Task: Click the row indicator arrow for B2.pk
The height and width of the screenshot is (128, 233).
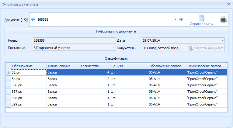Action: 8,72
